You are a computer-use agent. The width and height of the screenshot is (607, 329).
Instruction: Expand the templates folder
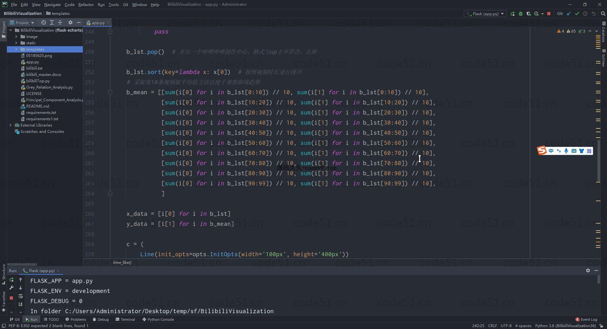point(16,49)
